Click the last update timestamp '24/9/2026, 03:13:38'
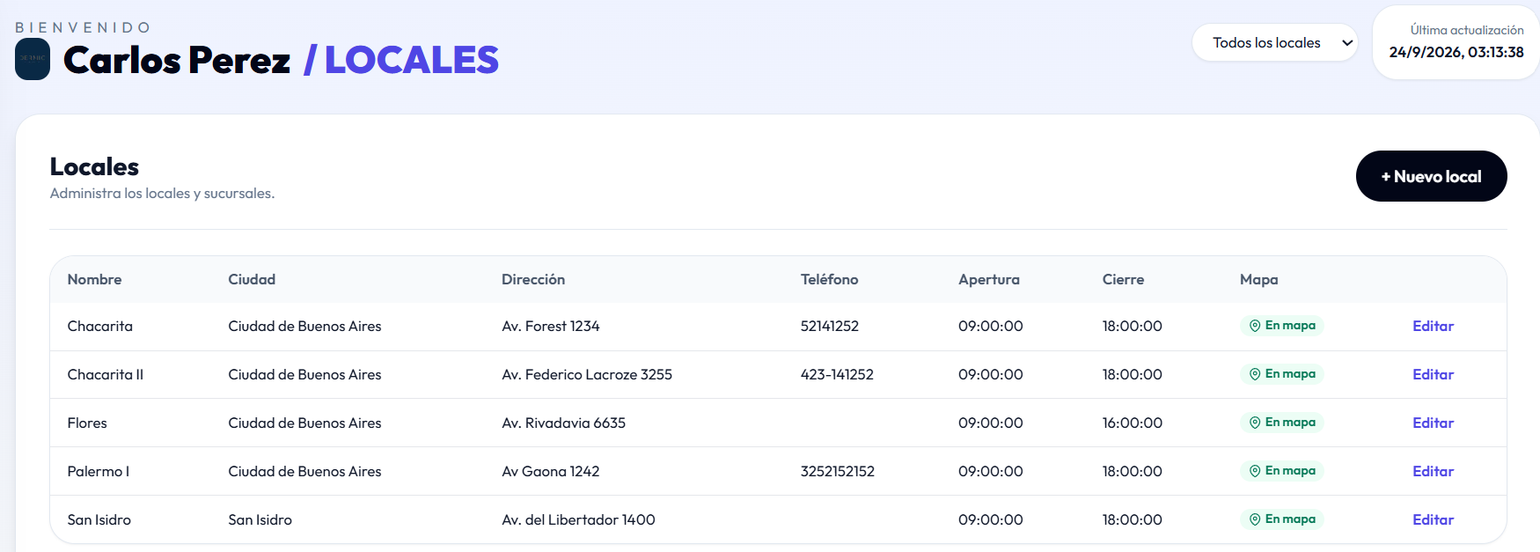 pos(1456,52)
